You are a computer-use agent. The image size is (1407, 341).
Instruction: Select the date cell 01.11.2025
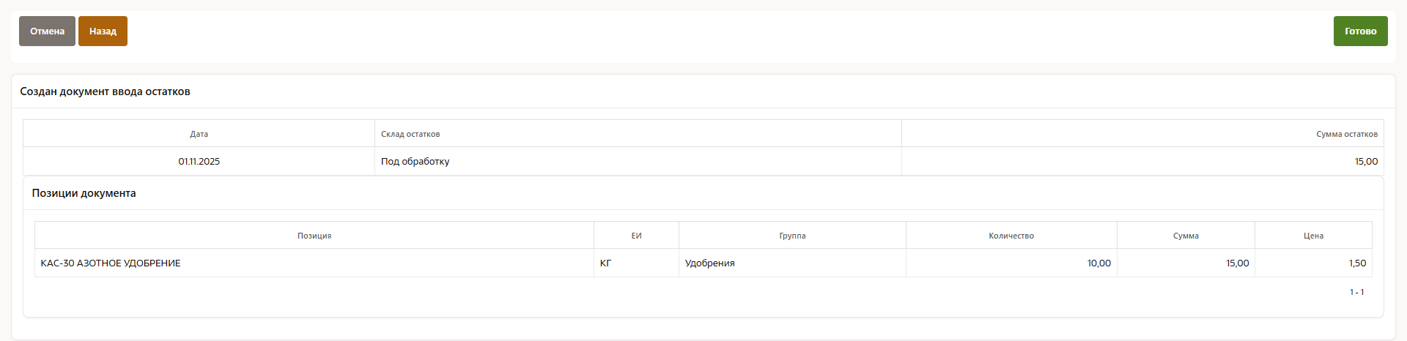click(x=199, y=162)
